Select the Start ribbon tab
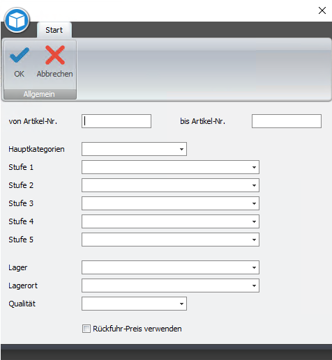This screenshot has height=360, width=332. click(x=54, y=30)
